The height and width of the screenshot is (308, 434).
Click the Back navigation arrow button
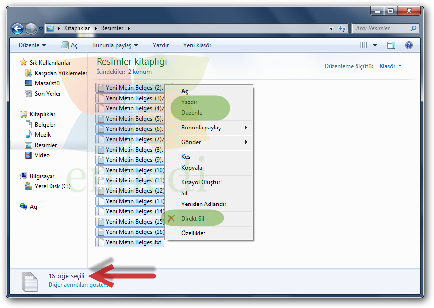(17, 28)
